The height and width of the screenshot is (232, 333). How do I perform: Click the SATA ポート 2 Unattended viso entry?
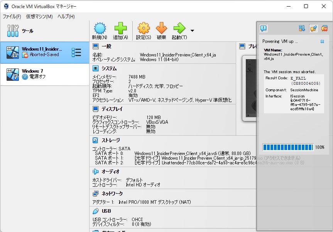[x=220, y=163]
